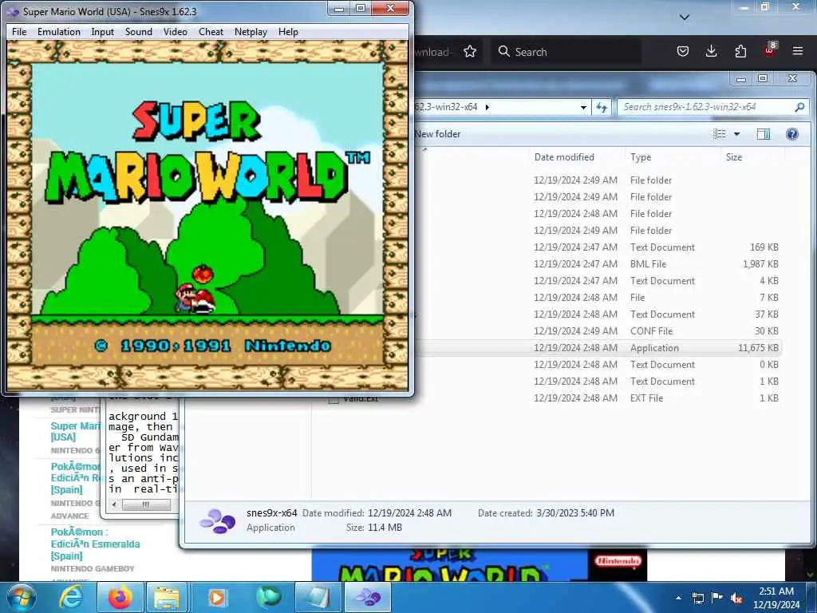Click the red uBlock extension icon
The image size is (817, 613).
pos(769,50)
